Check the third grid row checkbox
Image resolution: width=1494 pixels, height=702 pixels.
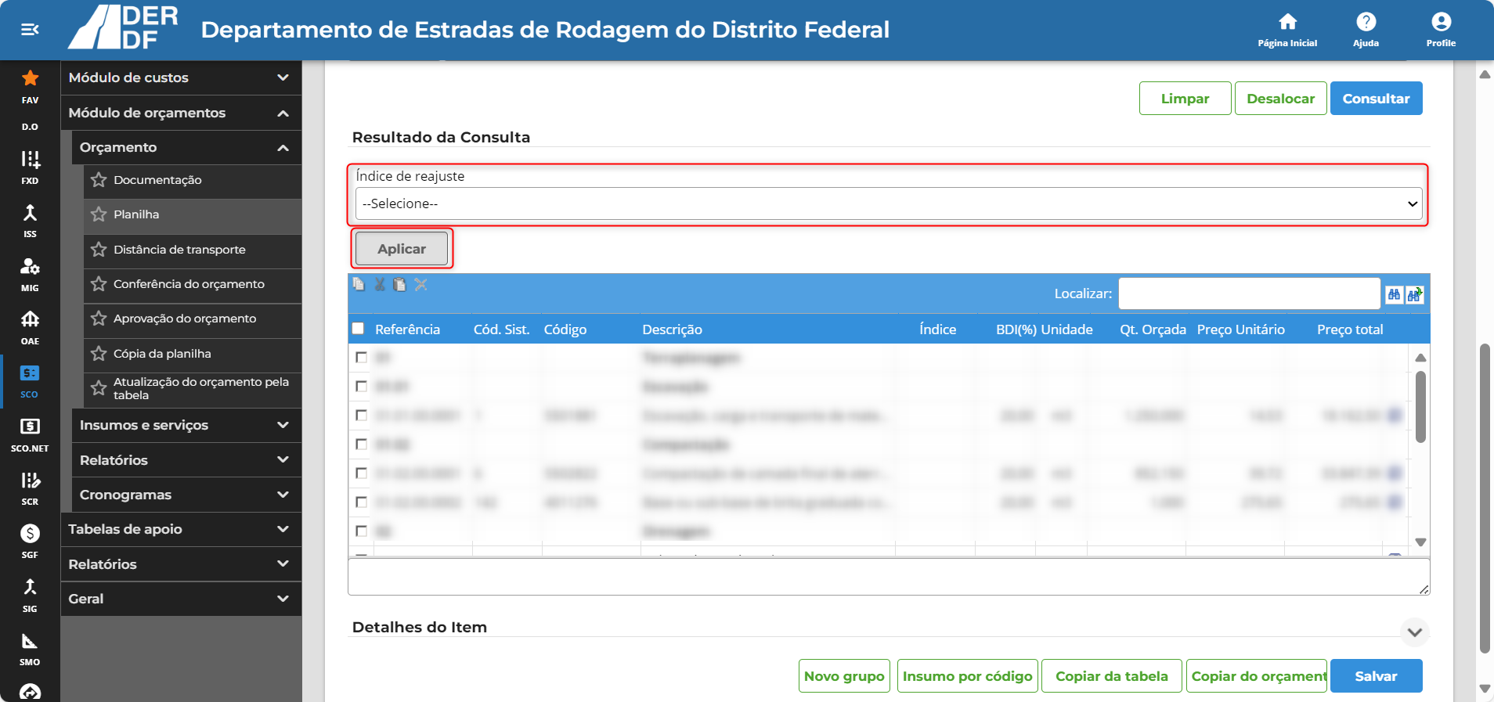pyautogui.click(x=361, y=416)
